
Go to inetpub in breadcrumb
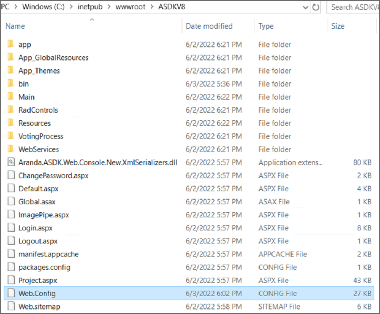click(x=90, y=7)
